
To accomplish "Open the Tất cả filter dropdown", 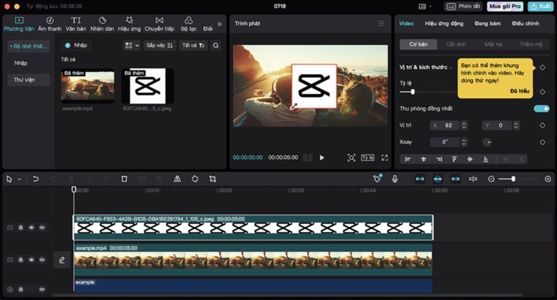I will pyautogui.click(x=193, y=46).
